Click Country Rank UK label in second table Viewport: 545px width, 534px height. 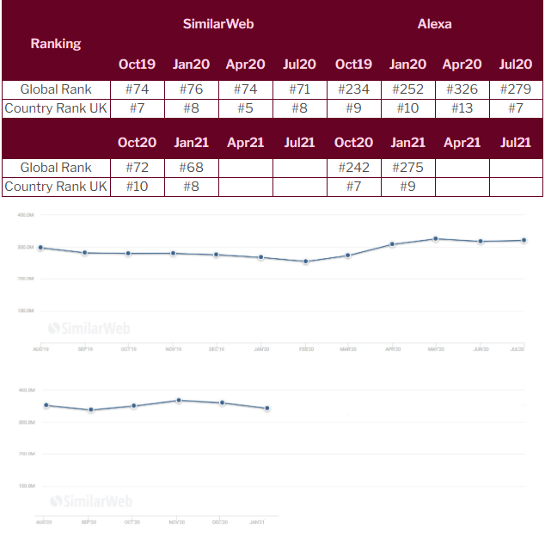[56, 187]
